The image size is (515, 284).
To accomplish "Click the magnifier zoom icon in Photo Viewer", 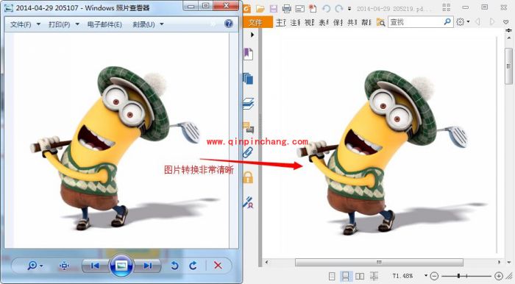I will click(32, 266).
